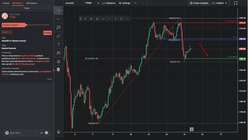Click the 2460.04 pivot price label
This screenshot has height=140, width=248.
click(242, 39)
